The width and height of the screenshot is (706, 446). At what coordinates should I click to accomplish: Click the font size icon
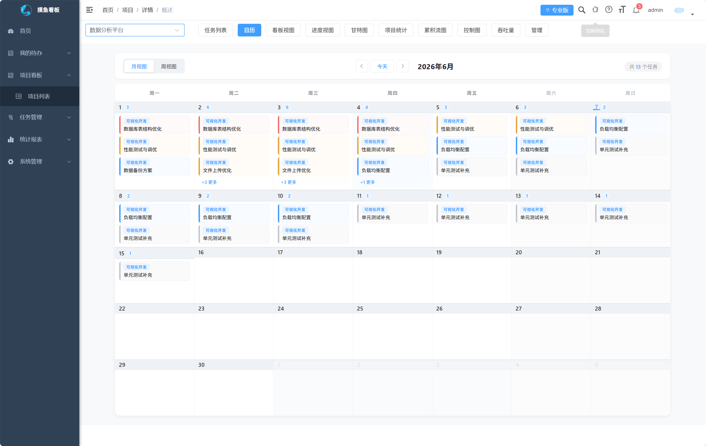tap(622, 10)
